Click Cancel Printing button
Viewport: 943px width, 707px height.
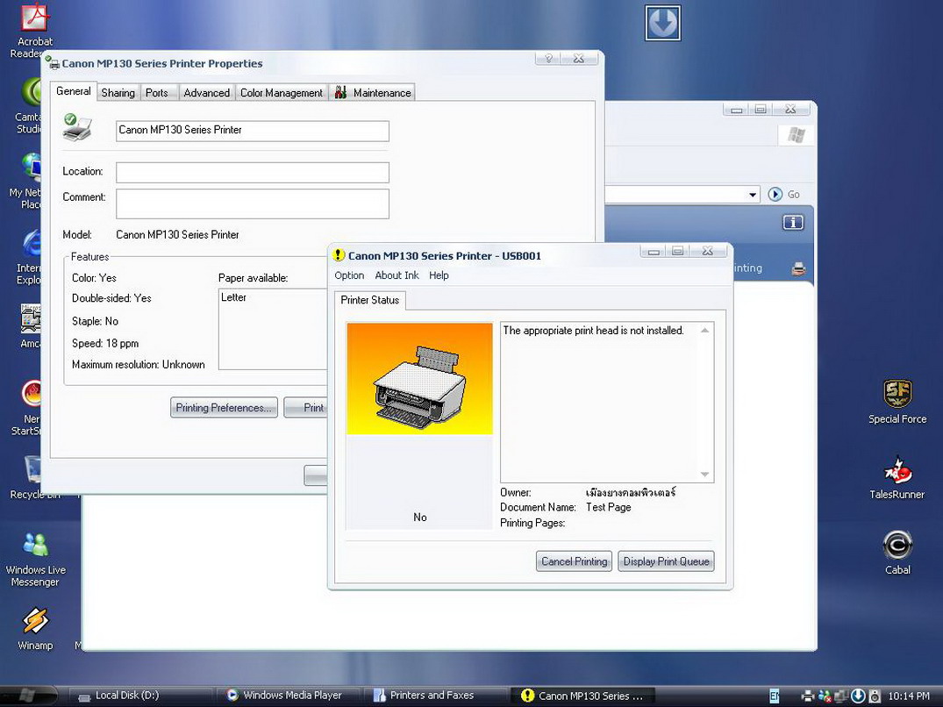pyautogui.click(x=575, y=561)
